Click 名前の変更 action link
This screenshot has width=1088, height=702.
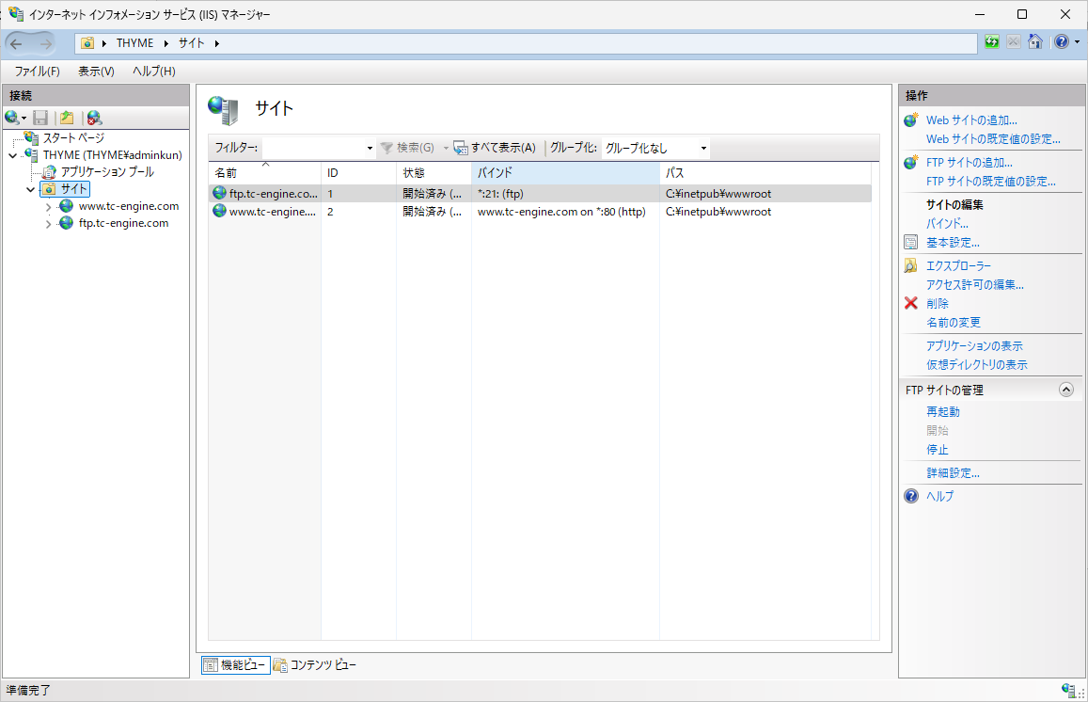coord(954,322)
